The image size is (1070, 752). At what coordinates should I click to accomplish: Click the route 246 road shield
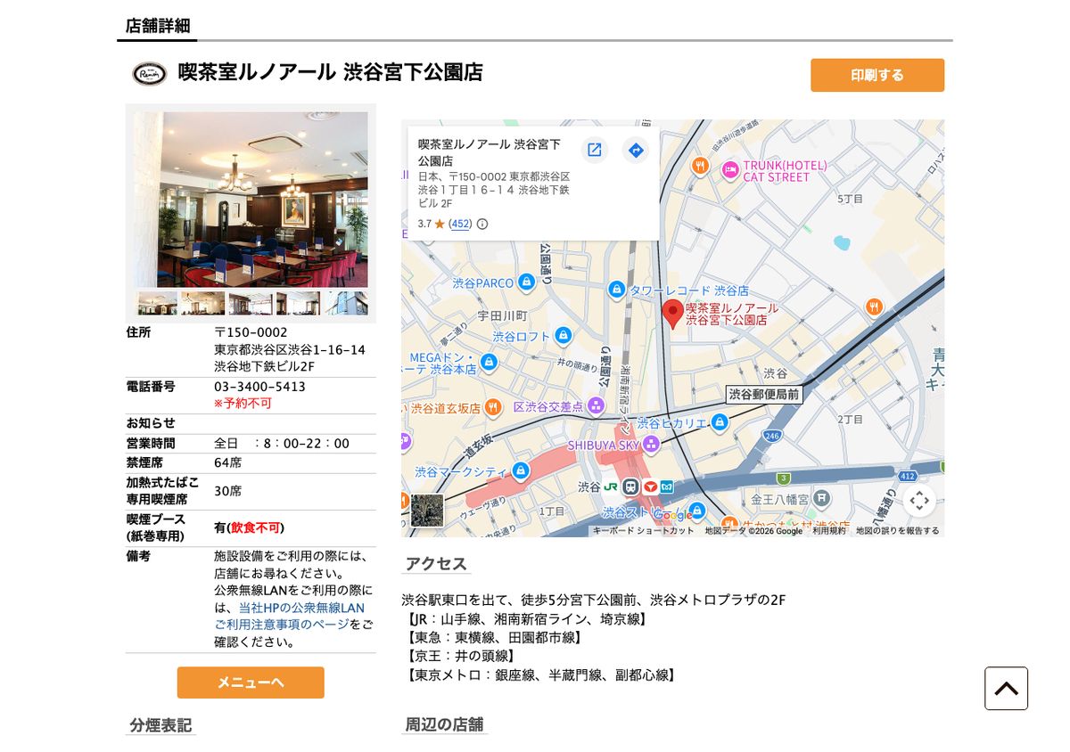pos(771,436)
